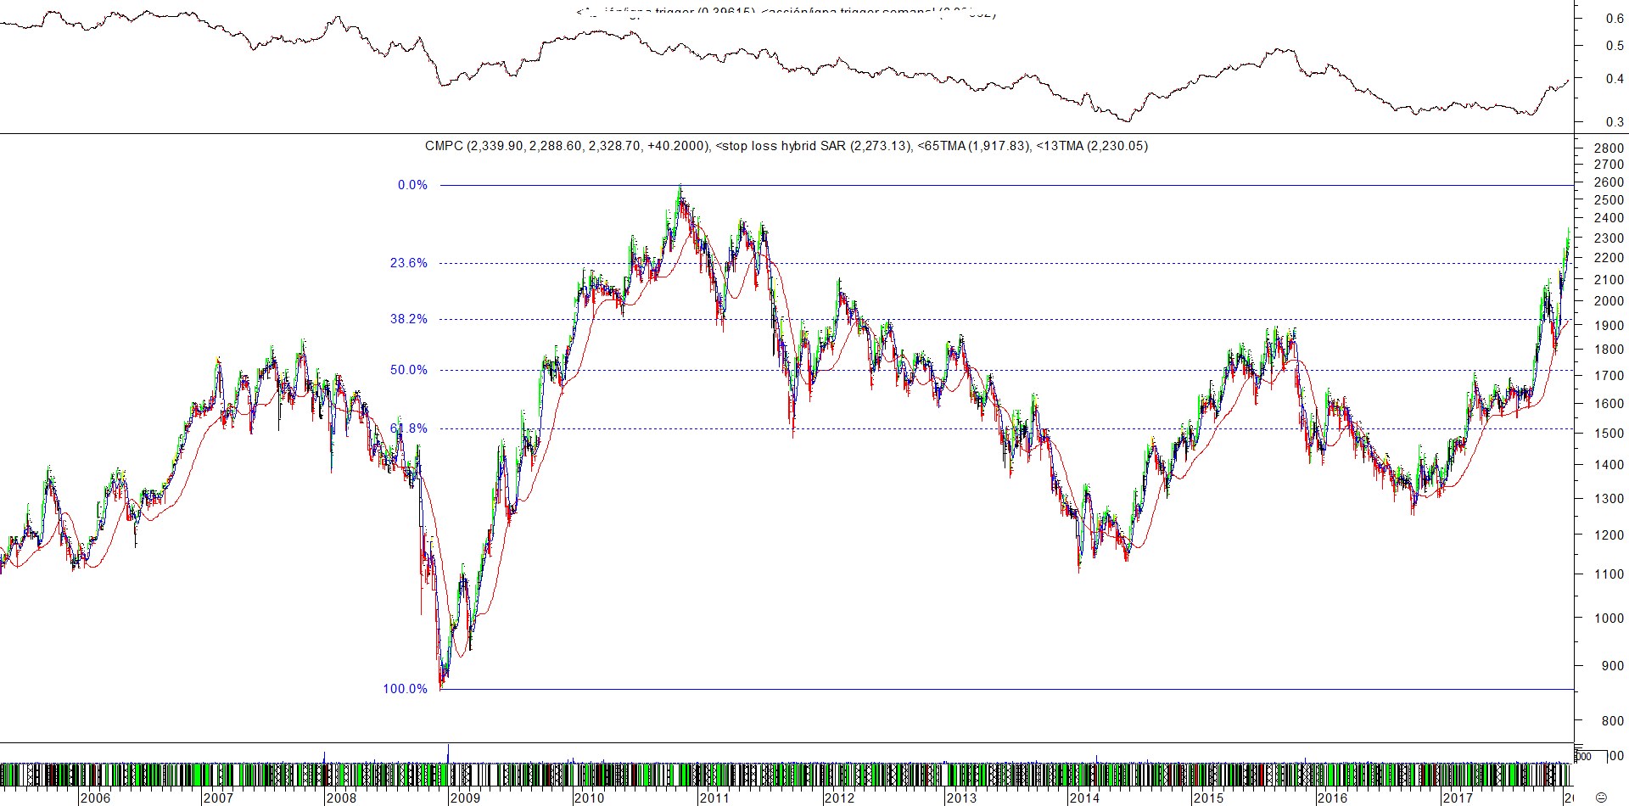Click the 2600 price scale label

coord(1609,182)
